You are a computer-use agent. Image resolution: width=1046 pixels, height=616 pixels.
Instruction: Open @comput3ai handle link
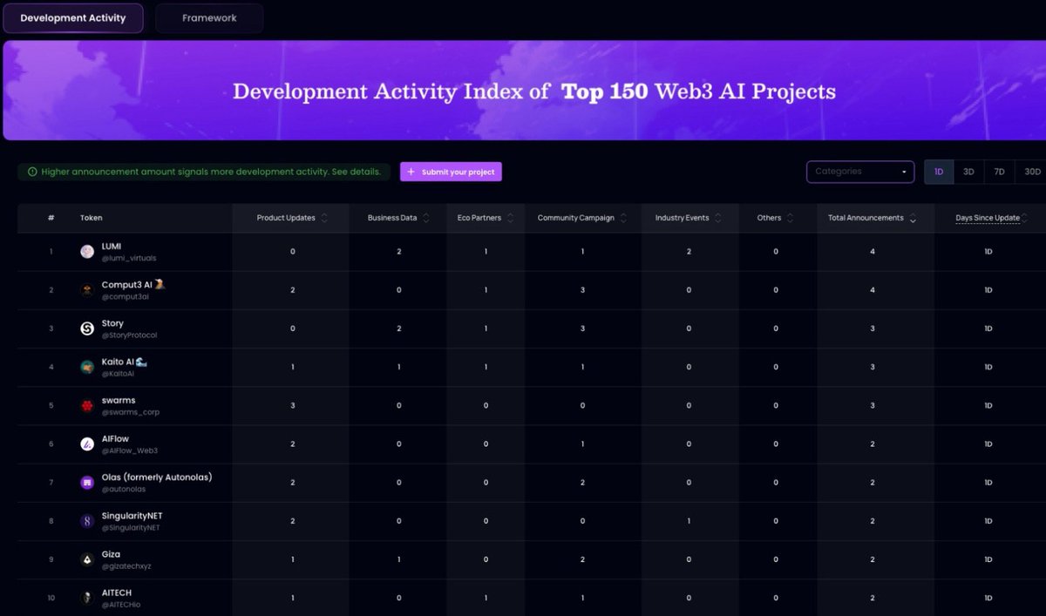(126, 297)
